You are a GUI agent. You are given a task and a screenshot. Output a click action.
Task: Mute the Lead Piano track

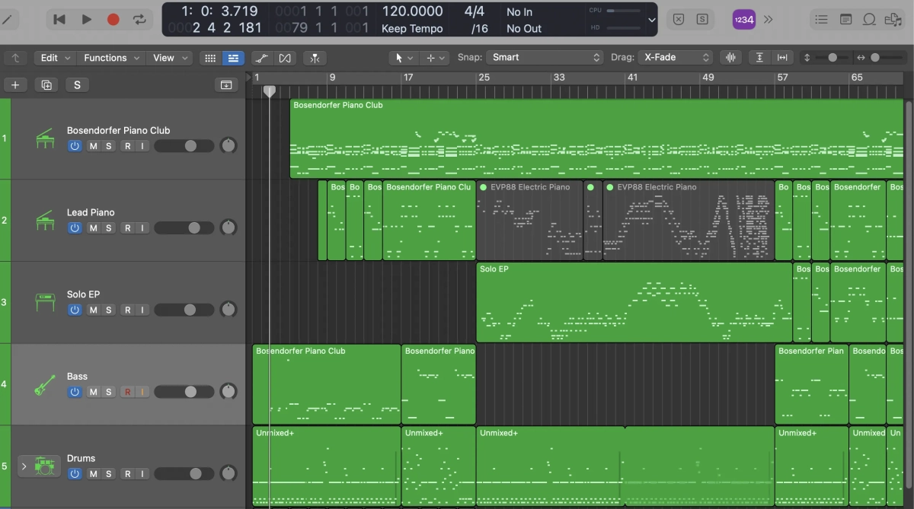pyautogui.click(x=94, y=228)
